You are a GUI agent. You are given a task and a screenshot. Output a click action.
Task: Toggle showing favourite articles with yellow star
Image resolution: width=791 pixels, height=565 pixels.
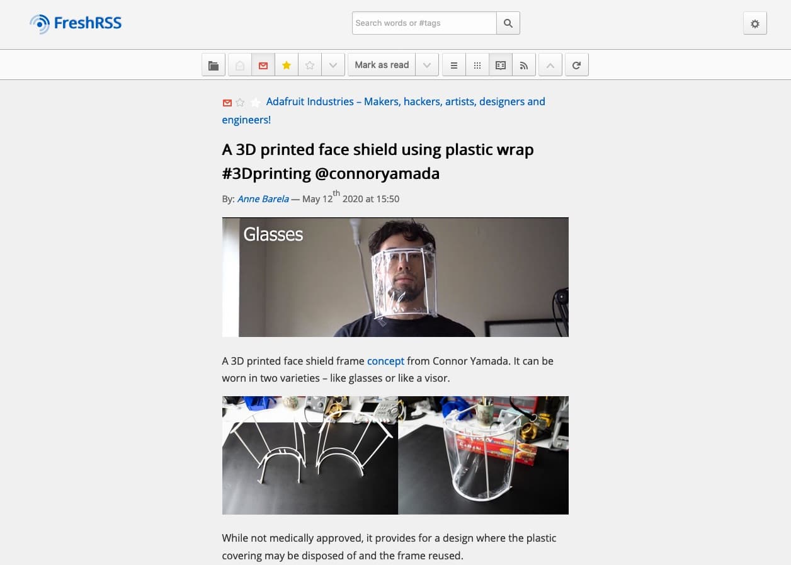click(287, 65)
